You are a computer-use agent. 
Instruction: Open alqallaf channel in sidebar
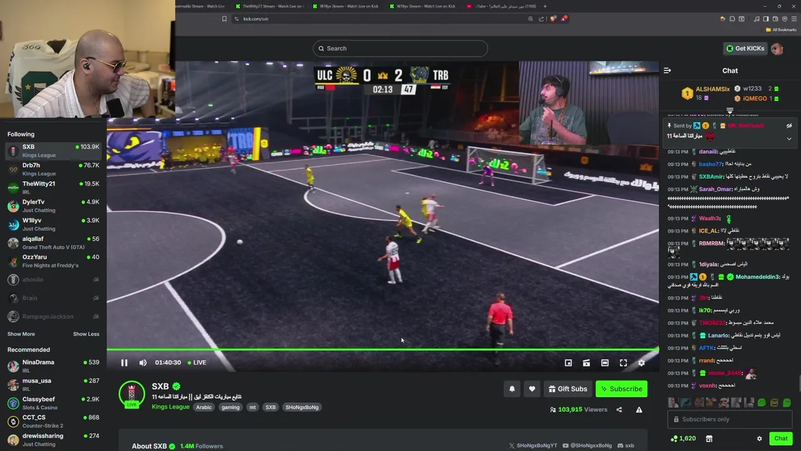[53, 242]
